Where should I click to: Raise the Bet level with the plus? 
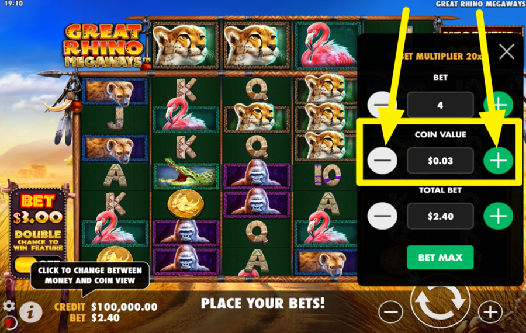498,105
